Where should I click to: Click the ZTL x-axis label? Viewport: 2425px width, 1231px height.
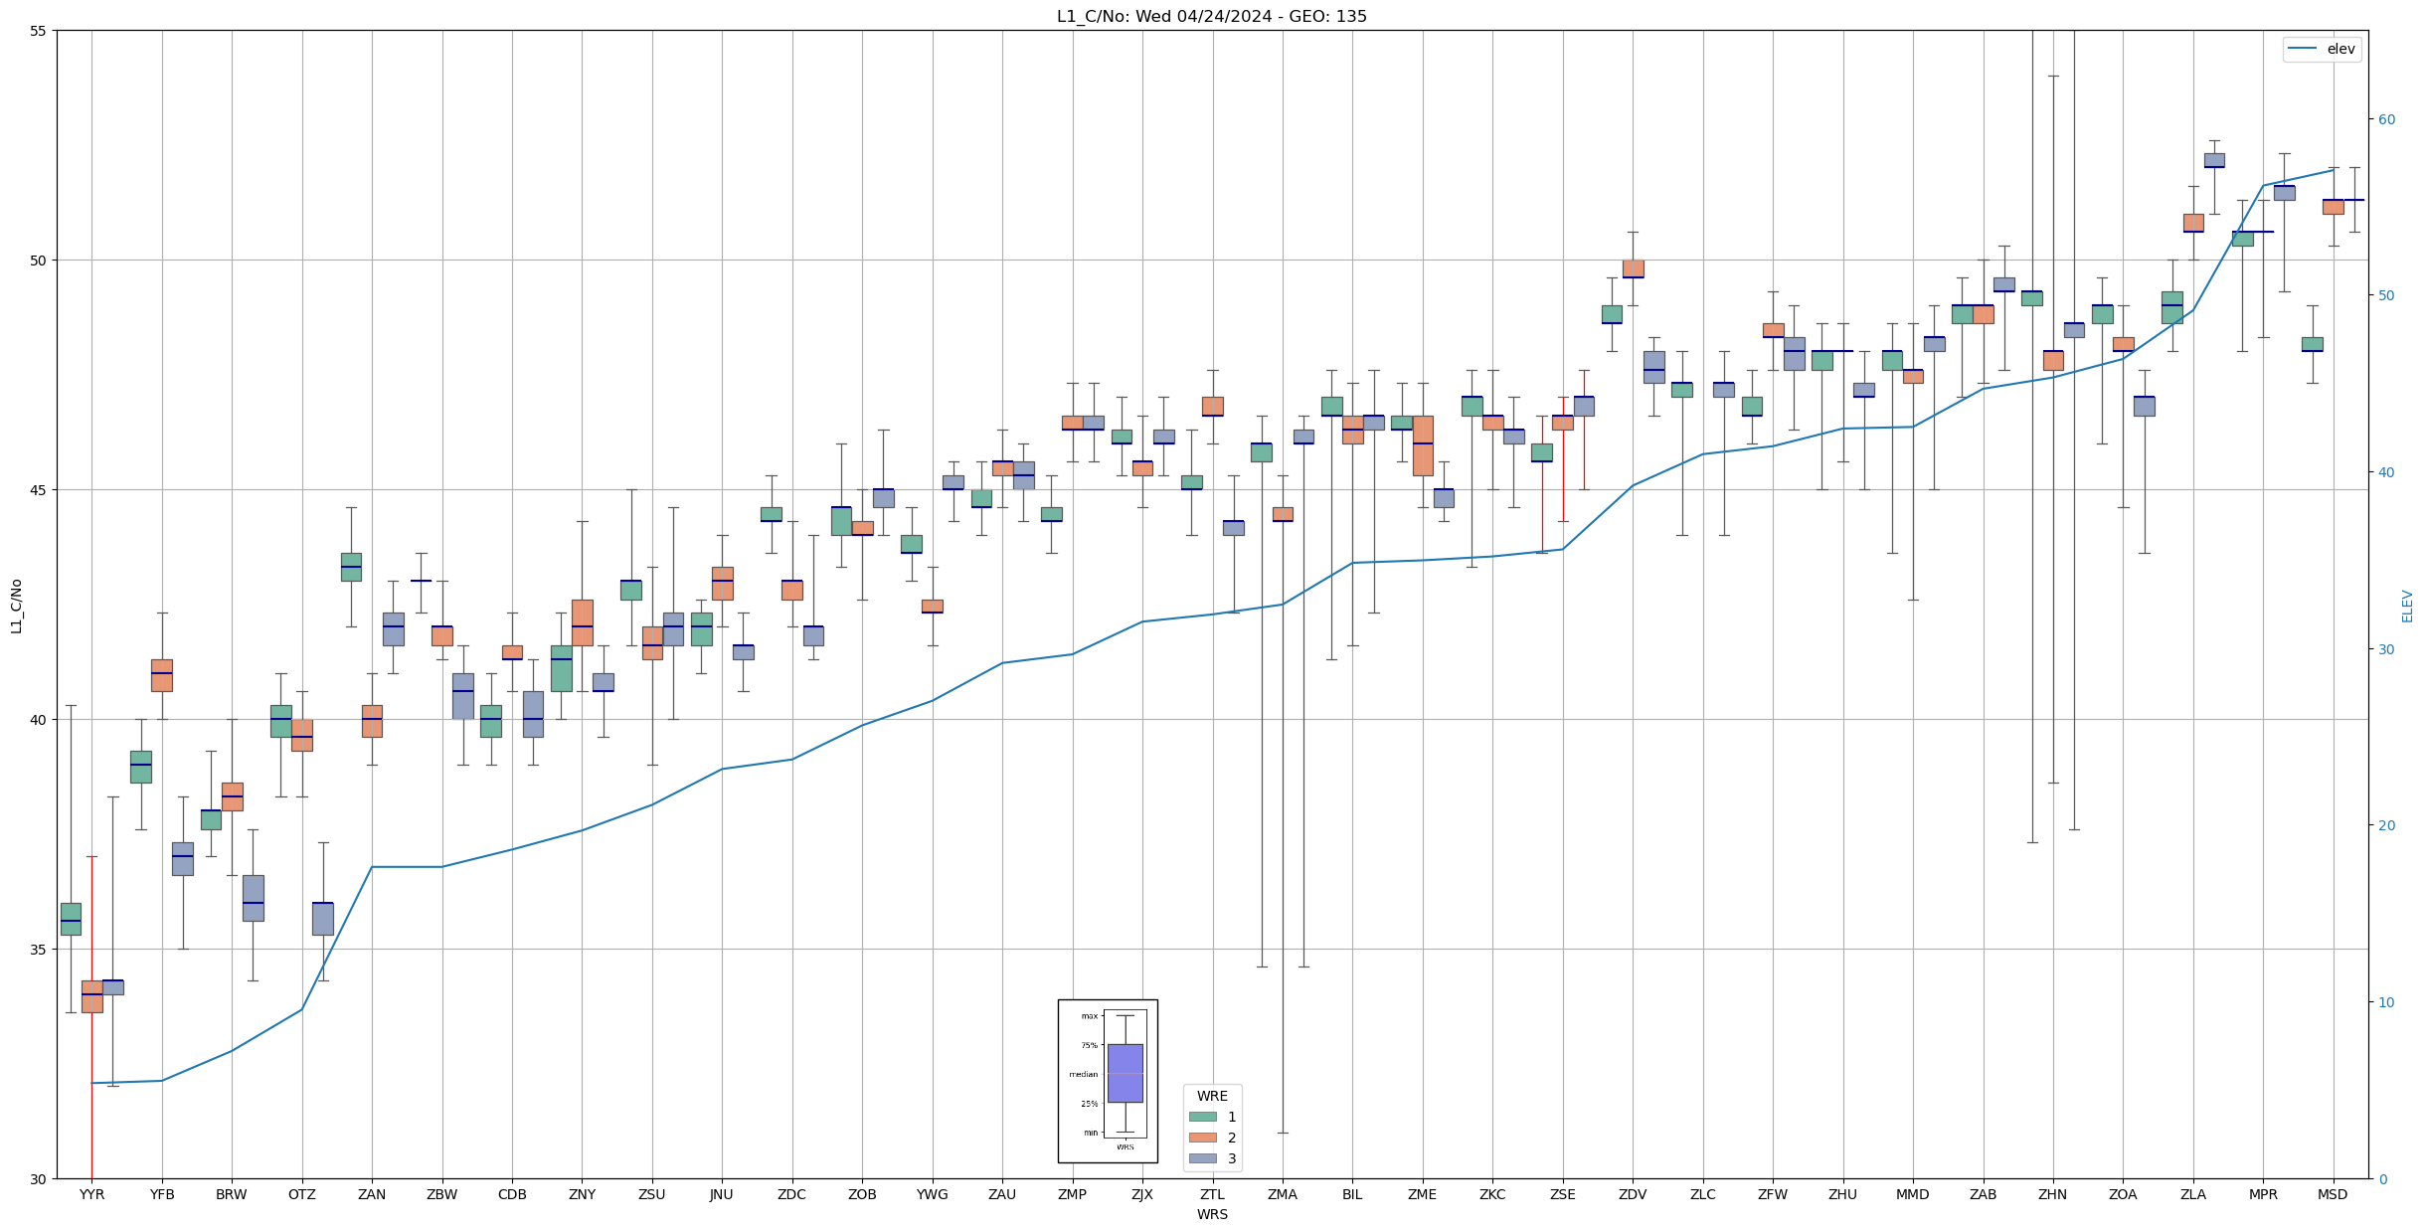(1213, 1194)
